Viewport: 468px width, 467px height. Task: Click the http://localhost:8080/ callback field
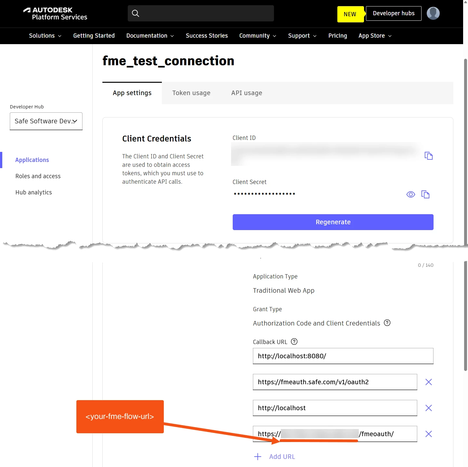pyautogui.click(x=343, y=356)
